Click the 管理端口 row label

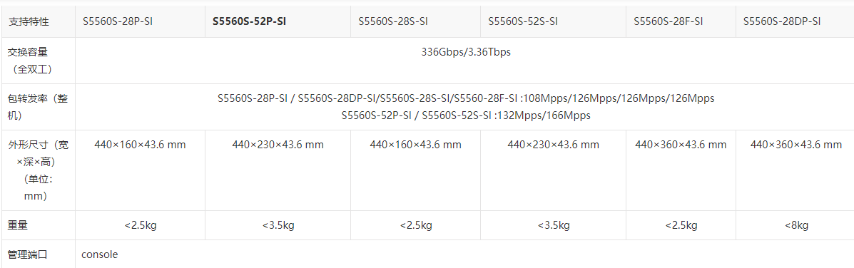point(29,254)
